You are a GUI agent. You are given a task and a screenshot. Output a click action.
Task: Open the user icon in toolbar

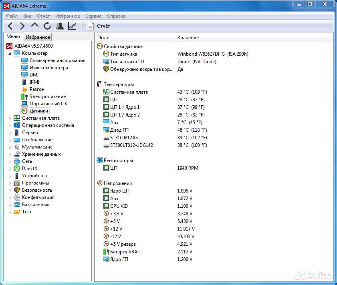pyautogui.click(x=60, y=26)
